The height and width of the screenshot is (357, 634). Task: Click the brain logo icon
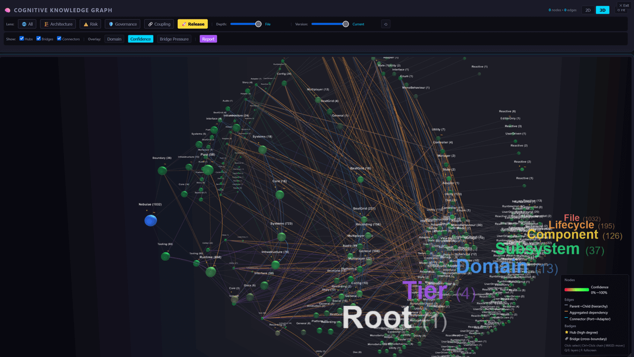(8, 10)
